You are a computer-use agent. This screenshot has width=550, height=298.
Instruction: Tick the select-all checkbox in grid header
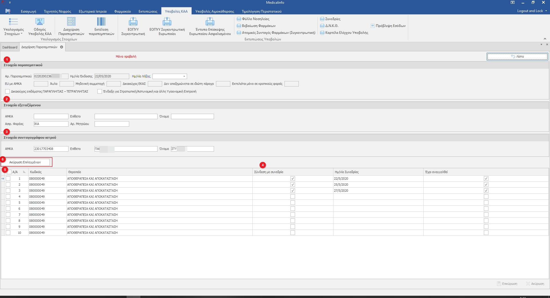pyautogui.click(x=9, y=172)
